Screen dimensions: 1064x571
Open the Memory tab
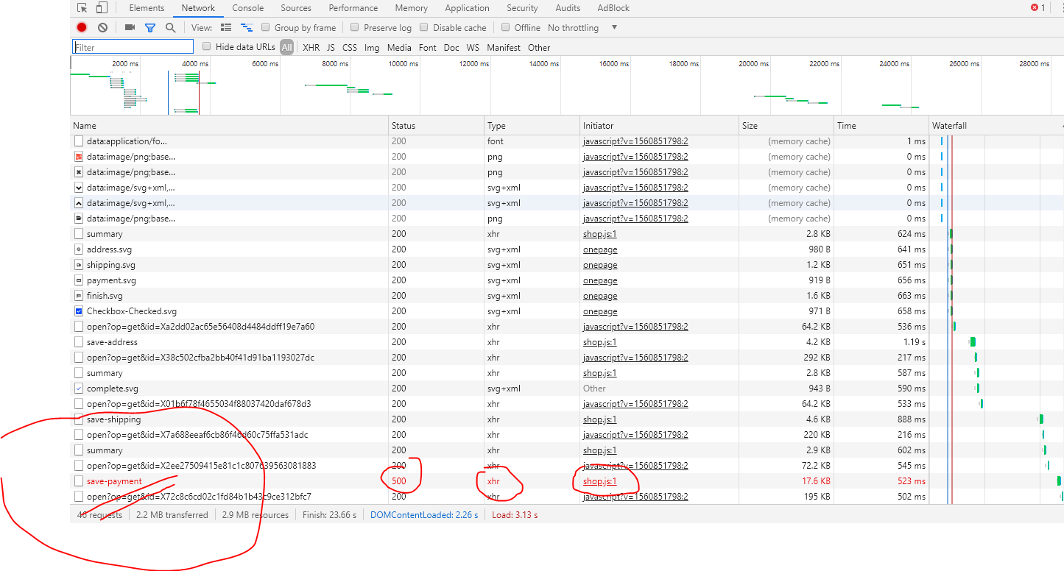click(411, 8)
